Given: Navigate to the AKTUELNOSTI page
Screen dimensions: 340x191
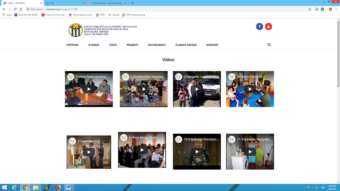Looking at the screenshot, I should click(157, 45).
